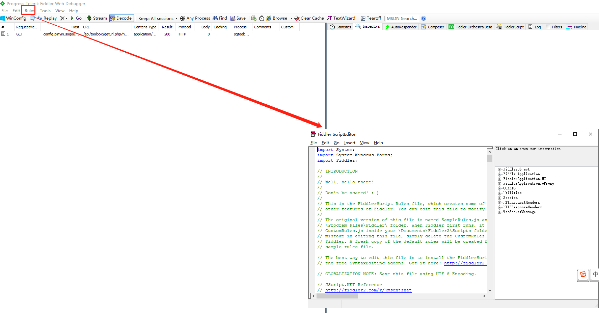Open the Keep: All sessions dropdown
The width and height of the screenshot is (599, 313).
158,19
